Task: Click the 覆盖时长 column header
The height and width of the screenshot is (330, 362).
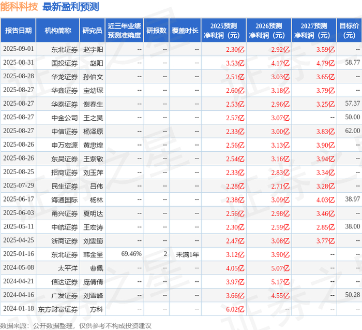Action: (x=185, y=30)
